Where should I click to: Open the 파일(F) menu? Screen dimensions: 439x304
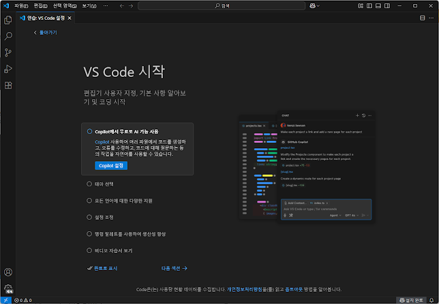21,6
